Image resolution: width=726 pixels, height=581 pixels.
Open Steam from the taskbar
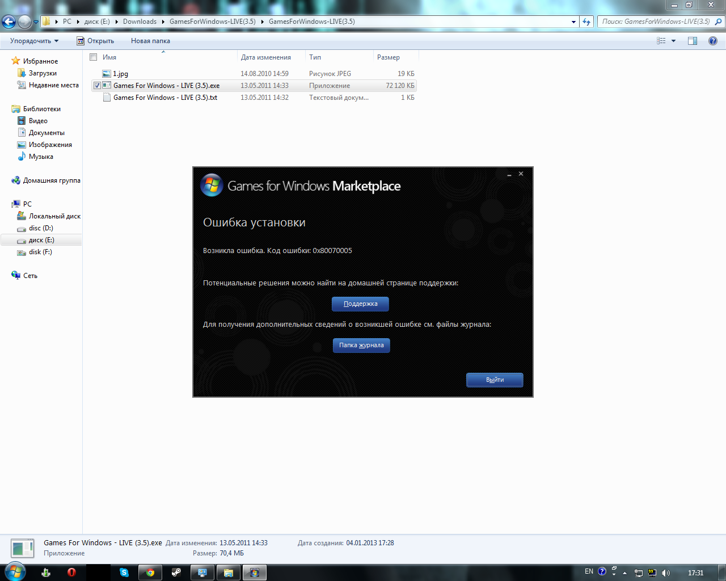(x=176, y=572)
